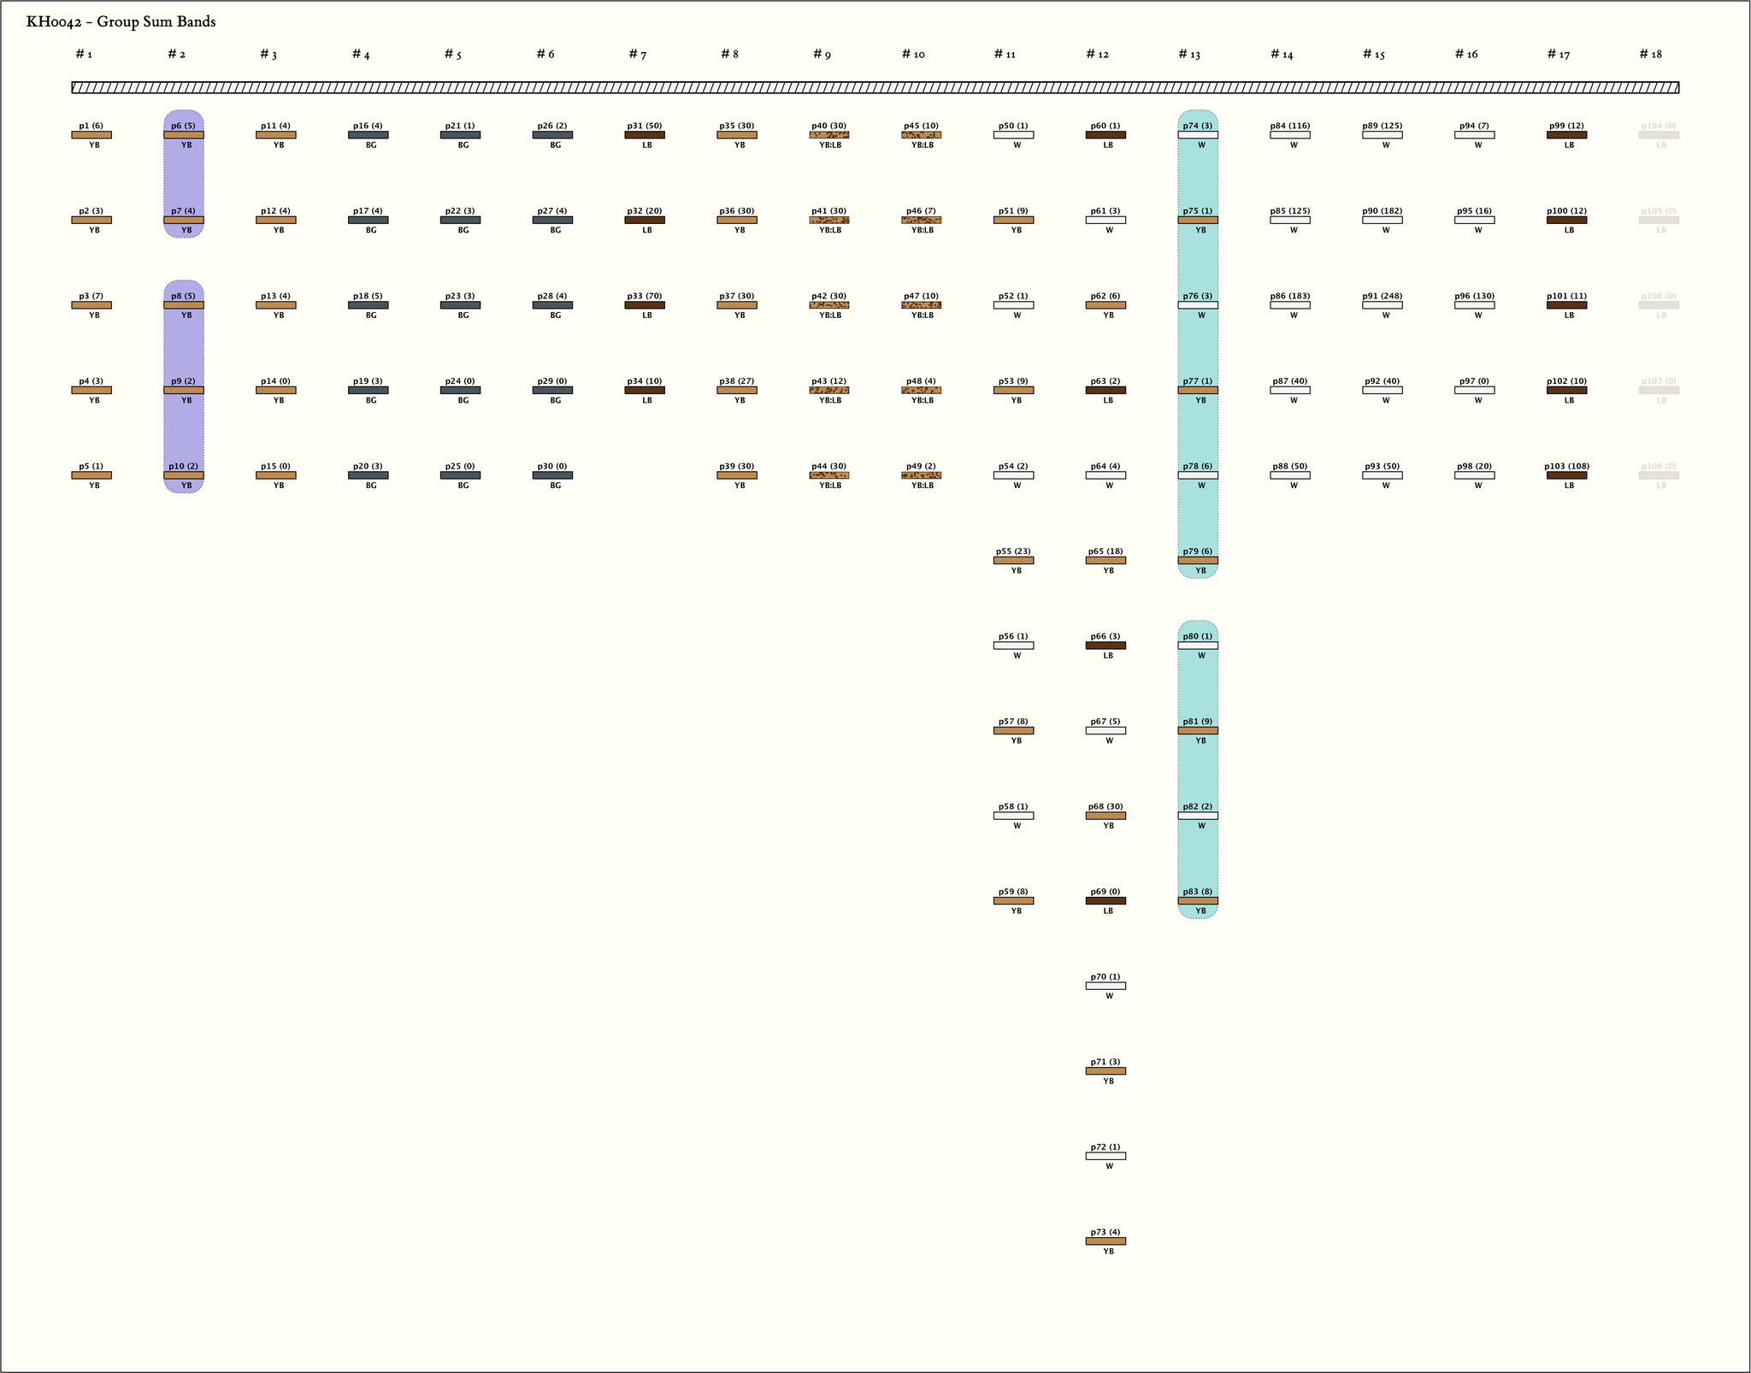Click the hatched bar at top
1751x1373 pixels.
click(875, 87)
